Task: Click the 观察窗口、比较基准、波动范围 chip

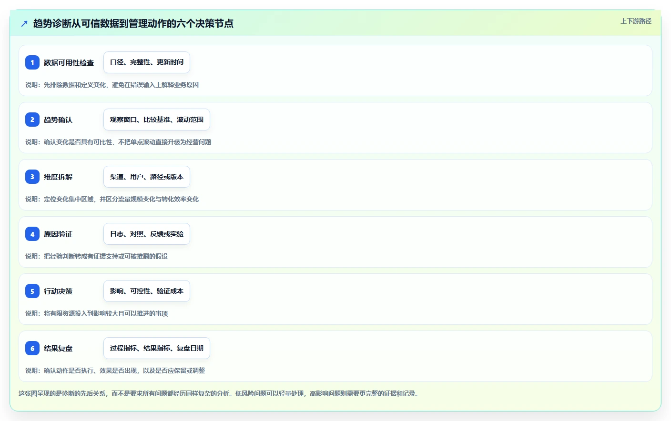Action: pyautogui.click(x=157, y=120)
